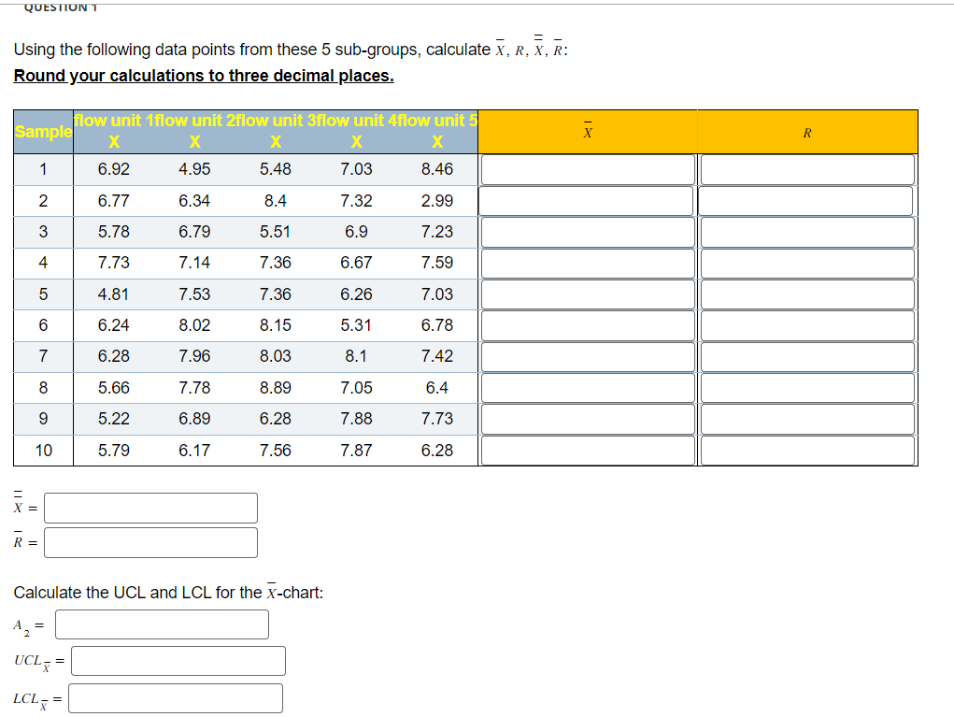Click the R input field for Sample 1

pos(806,169)
